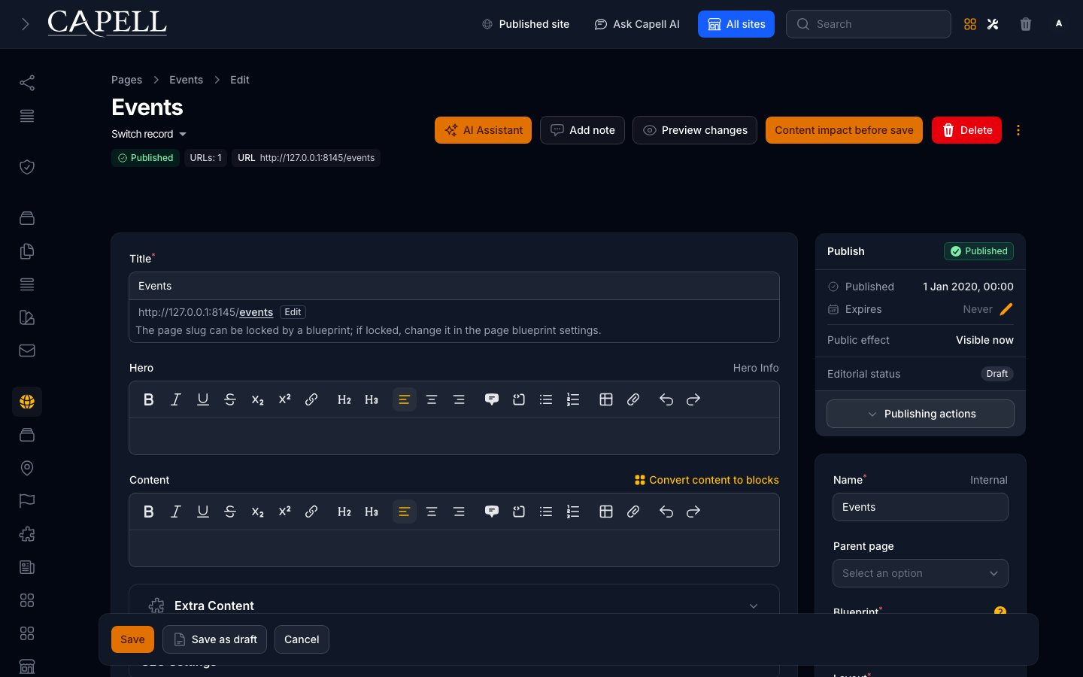The width and height of the screenshot is (1083, 677).
Task: Toggle italic in the Hero editor toolbar
Action: point(176,399)
